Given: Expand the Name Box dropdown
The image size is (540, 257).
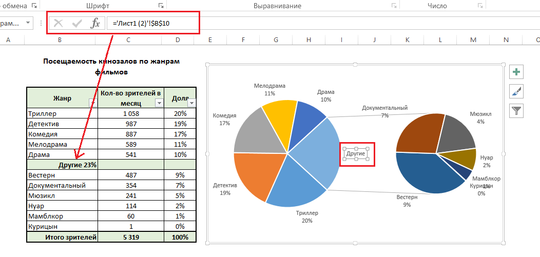Looking at the screenshot, I should (28, 24).
